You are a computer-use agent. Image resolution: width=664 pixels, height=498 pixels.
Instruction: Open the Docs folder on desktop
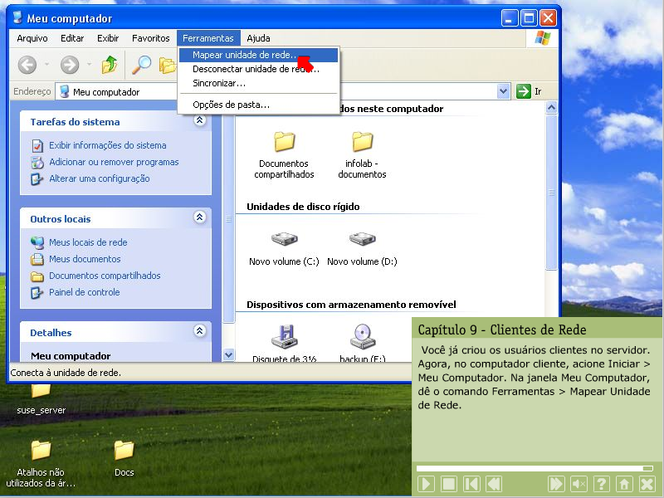[x=124, y=452]
